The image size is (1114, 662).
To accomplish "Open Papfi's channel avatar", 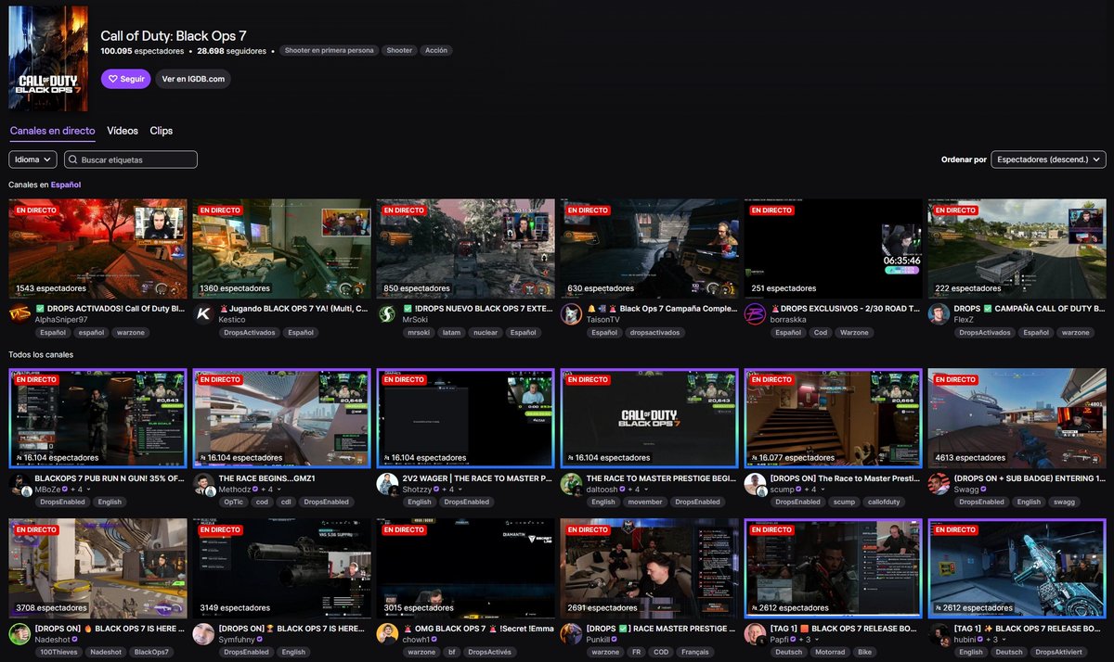I will pos(755,633).
